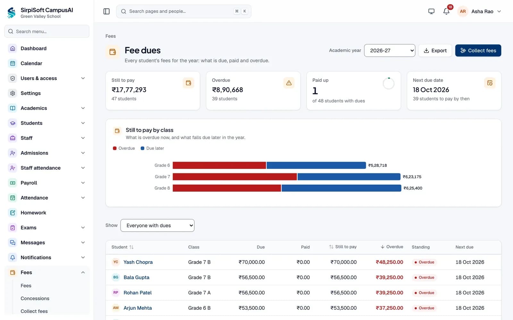The image size is (513, 320).
Task: Click the Grade 7 overdue red bar
Action: (235, 177)
